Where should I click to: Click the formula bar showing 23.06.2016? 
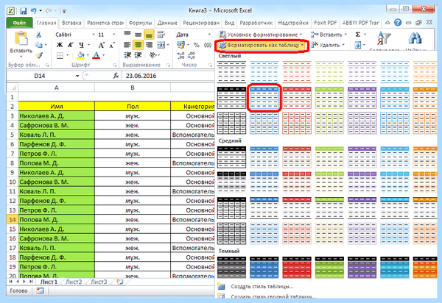point(169,76)
